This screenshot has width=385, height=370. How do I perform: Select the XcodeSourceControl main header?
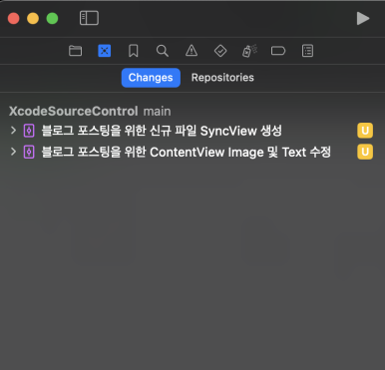90,111
